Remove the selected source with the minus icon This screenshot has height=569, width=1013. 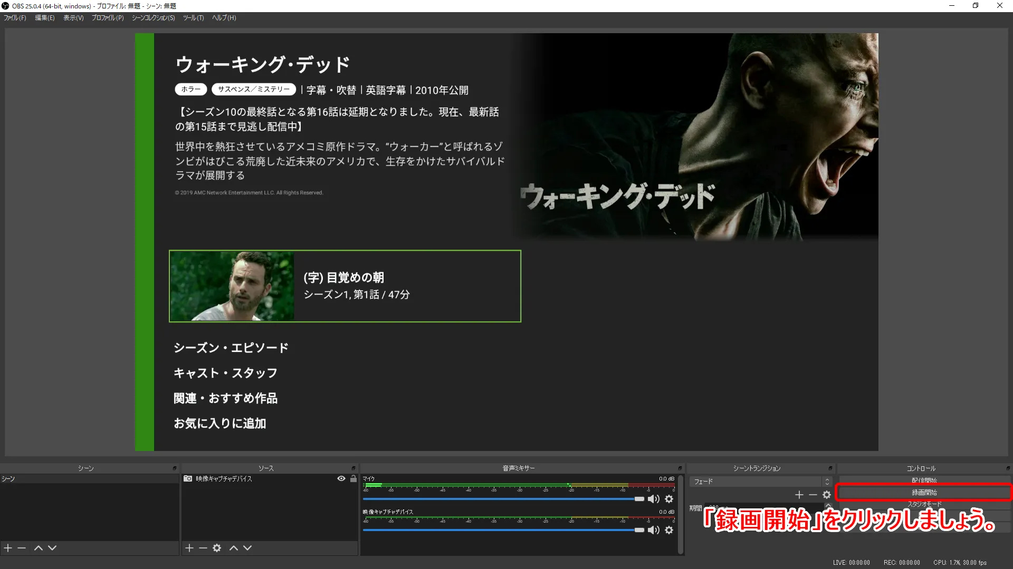203,548
